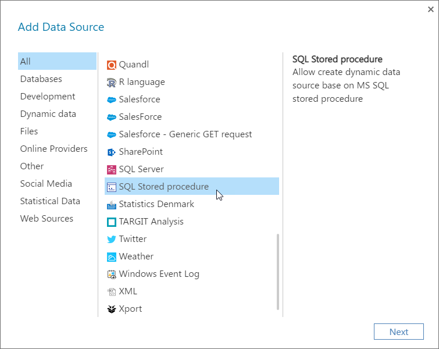Select the SQL Server icon
Image resolution: width=439 pixels, height=349 pixels.
point(112,170)
